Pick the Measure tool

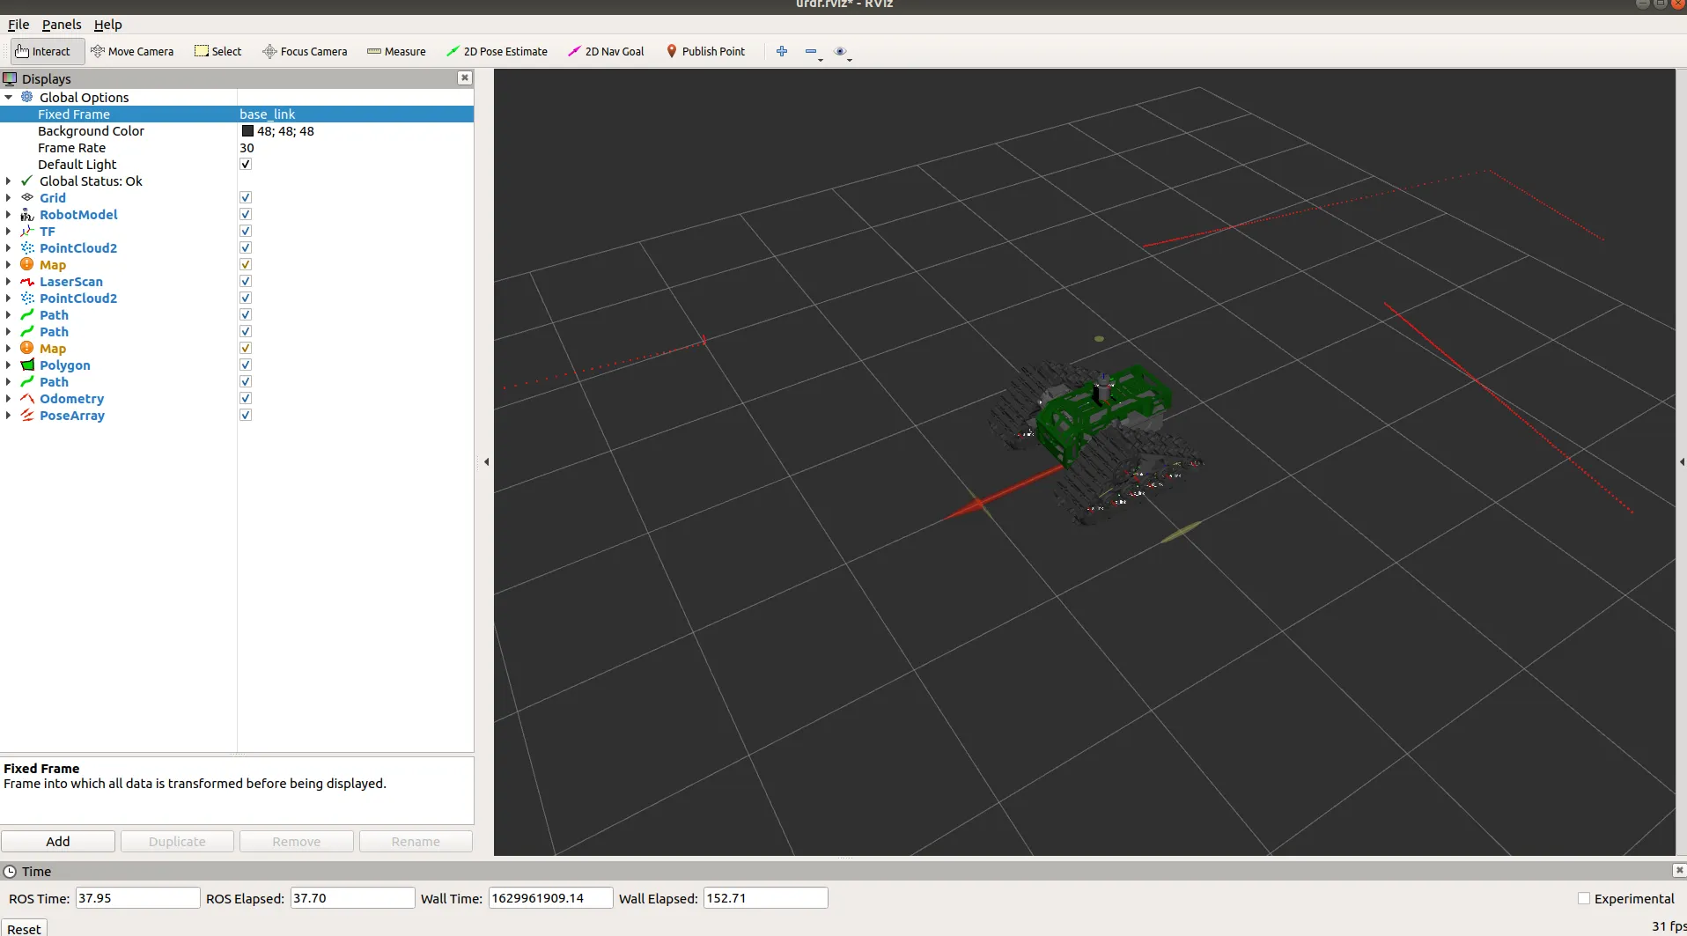click(396, 51)
